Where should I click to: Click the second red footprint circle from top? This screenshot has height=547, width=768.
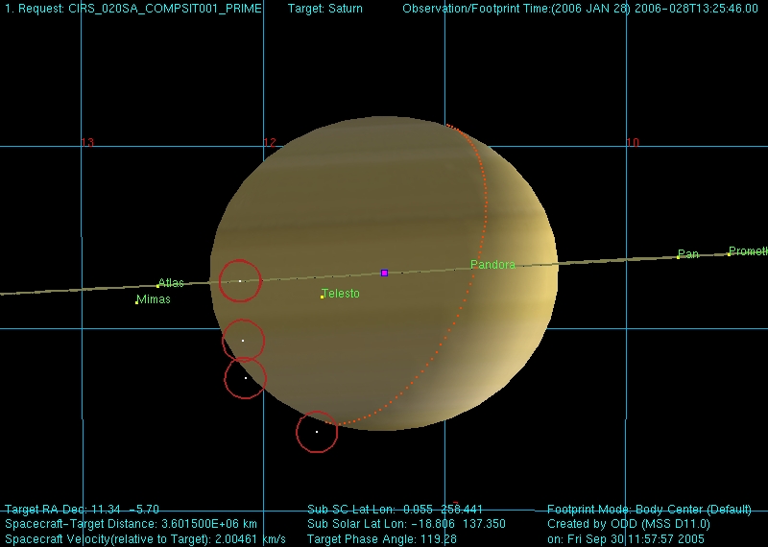pyautogui.click(x=243, y=341)
